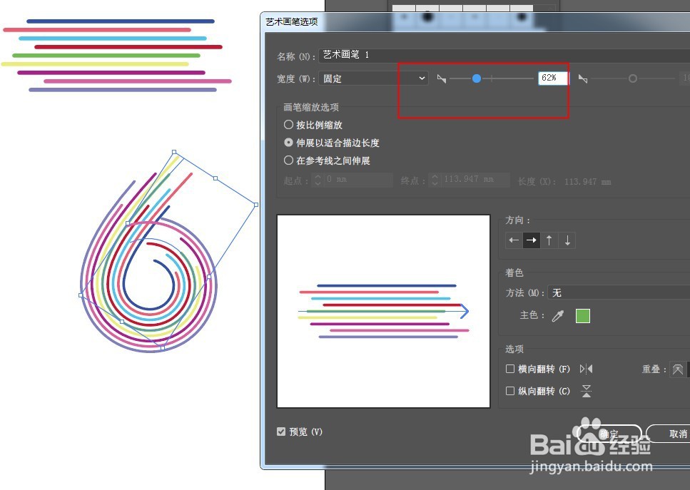The image size is (690, 490).
Task: Set brush direction to upward arrow
Action: click(549, 240)
